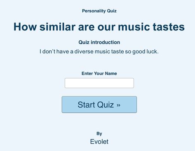Click the word 'introduction' in the subheading

[x=106, y=42]
